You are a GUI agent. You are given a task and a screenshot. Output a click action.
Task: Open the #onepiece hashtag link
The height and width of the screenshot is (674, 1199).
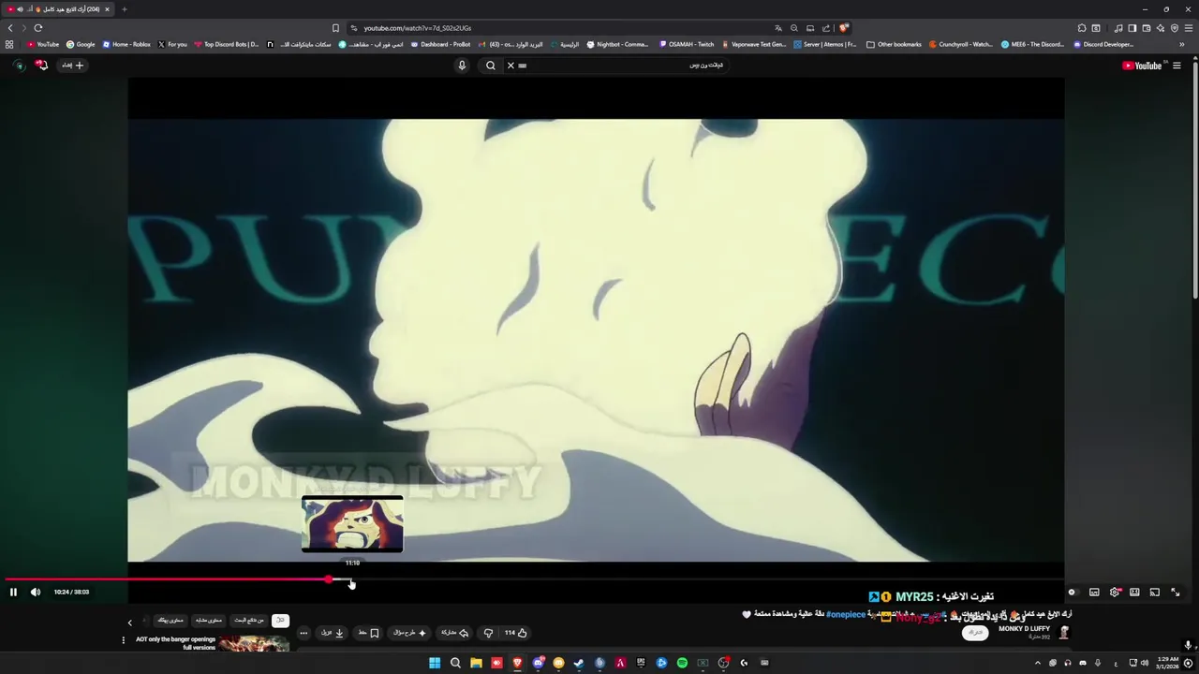[x=846, y=614]
